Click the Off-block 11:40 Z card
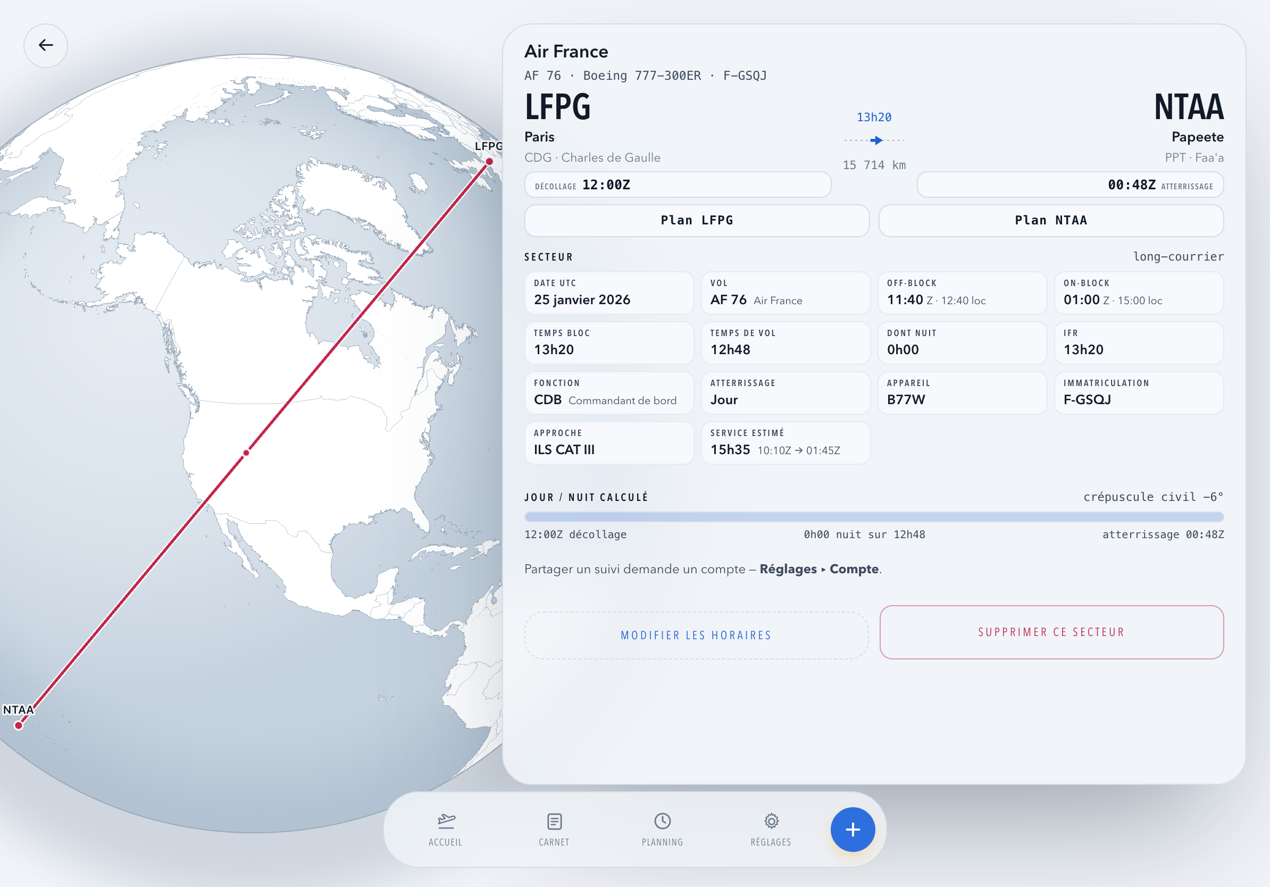Viewport: 1270px width, 887px height. coord(962,292)
